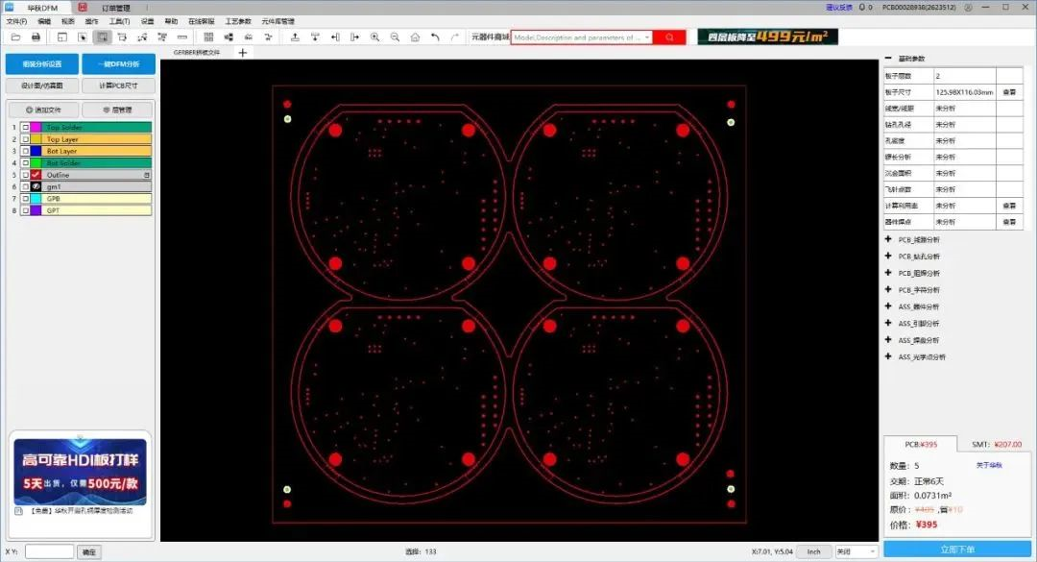This screenshot has width=1037, height=562.
Task: Click the grid panel layout icon
Action: (208, 37)
